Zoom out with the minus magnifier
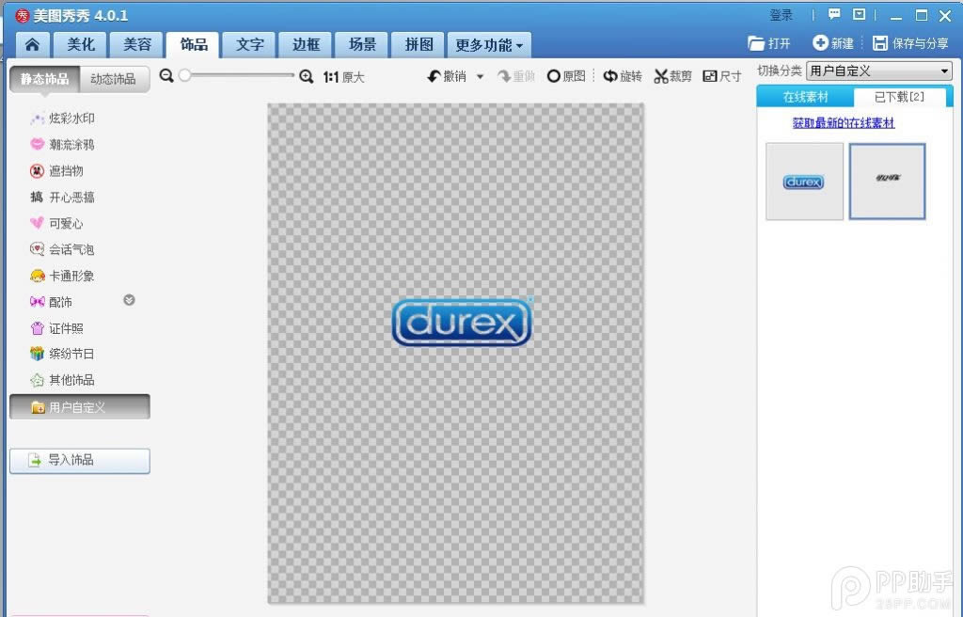Screen dimensions: 963x617 pyautogui.click(x=166, y=75)
